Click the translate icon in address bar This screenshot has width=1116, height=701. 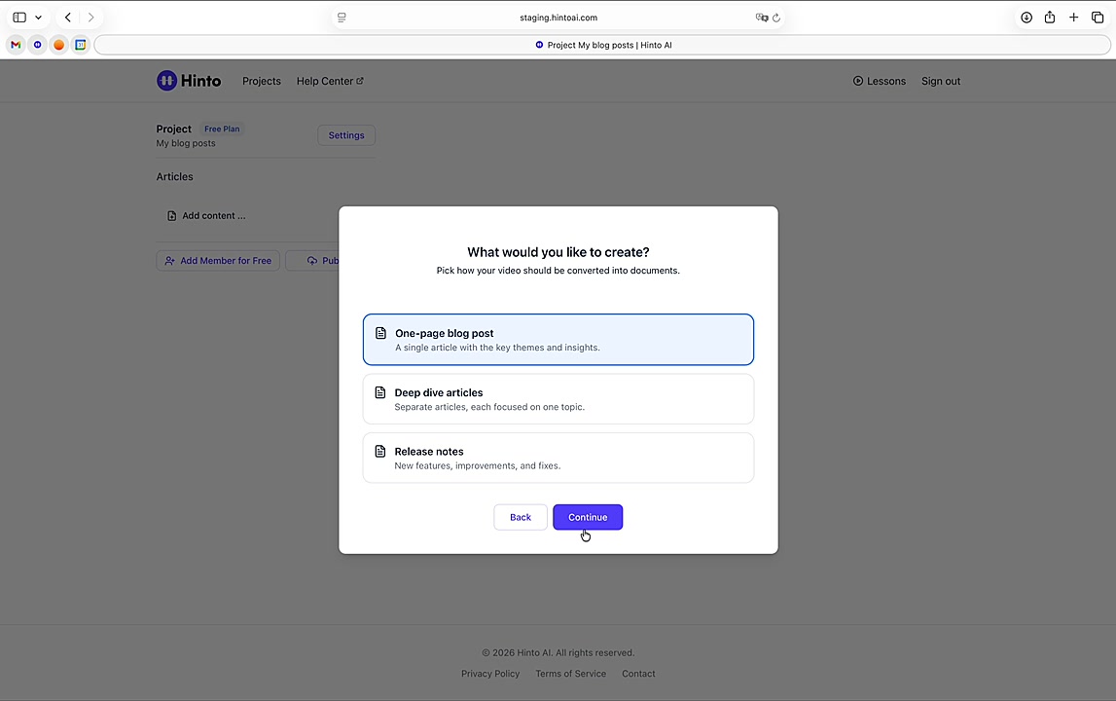762,18
